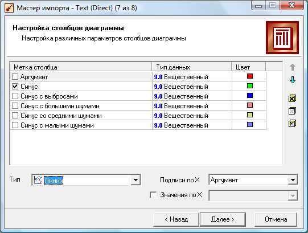Click the wizard app icon in title bar
This screenshot has width=308, height=233.
(9, 8)
